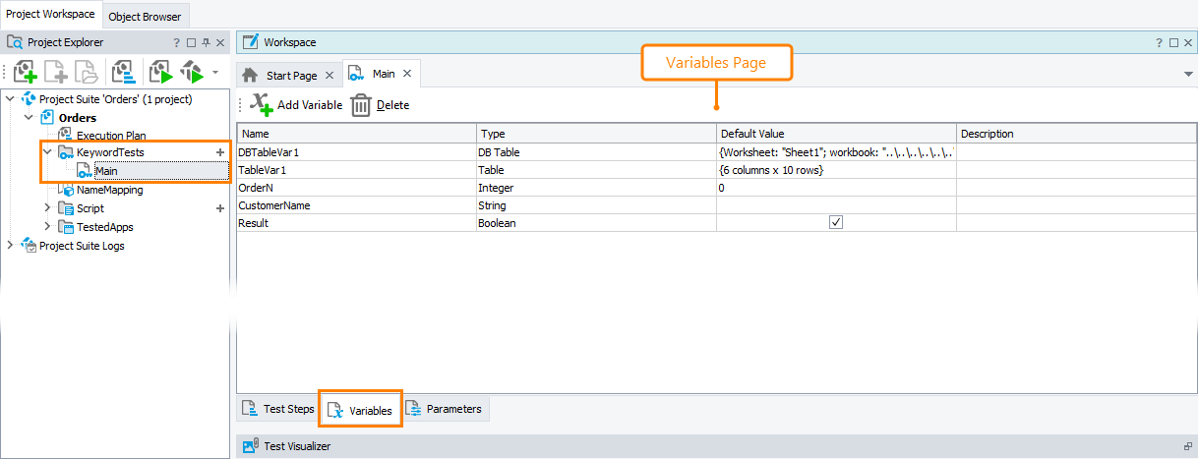Close the Start Page tab
The height and width of the screenshot is (459, 1199).
click(x=330, y=76)
